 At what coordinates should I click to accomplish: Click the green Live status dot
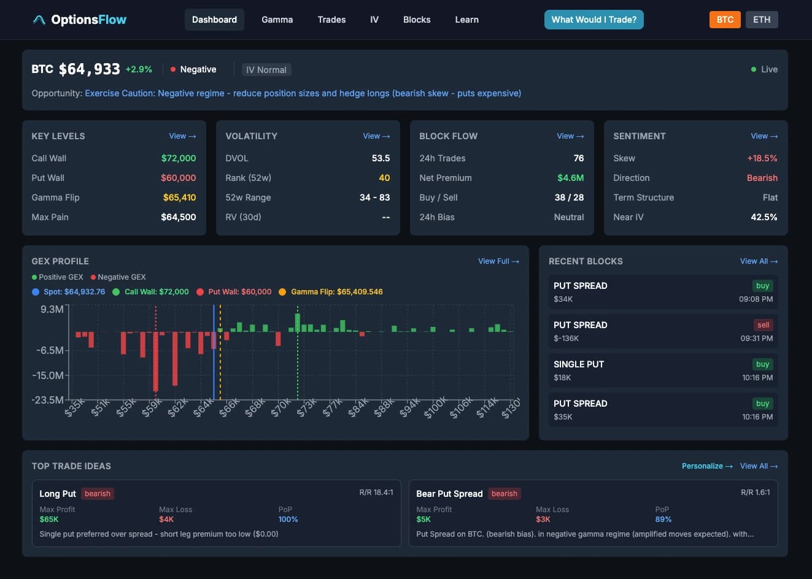coord(754,69)
